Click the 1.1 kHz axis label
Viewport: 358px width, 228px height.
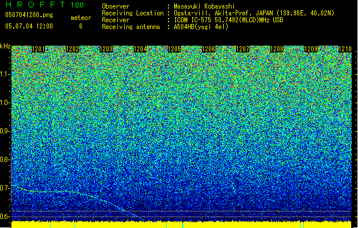[5, 74]
